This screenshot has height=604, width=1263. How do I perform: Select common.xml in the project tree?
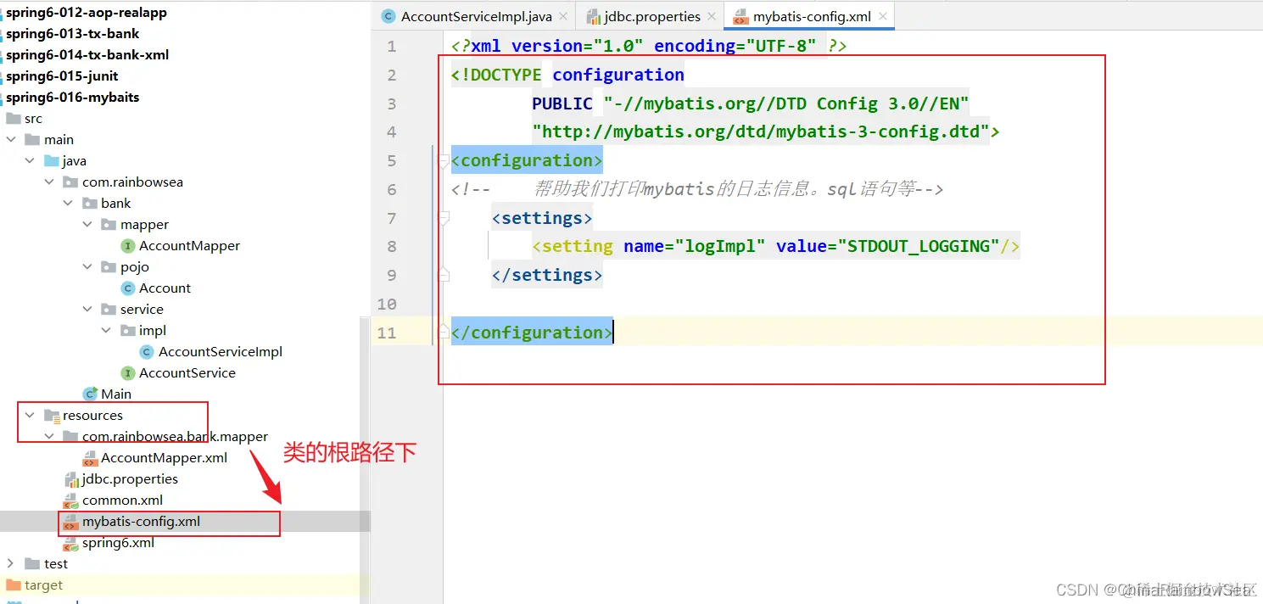[x=122, y=501]
